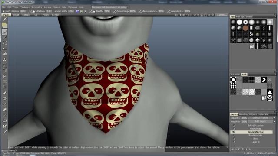
Task: Open the add-mask folder icon in Mask panel
Action: [264, 98]
